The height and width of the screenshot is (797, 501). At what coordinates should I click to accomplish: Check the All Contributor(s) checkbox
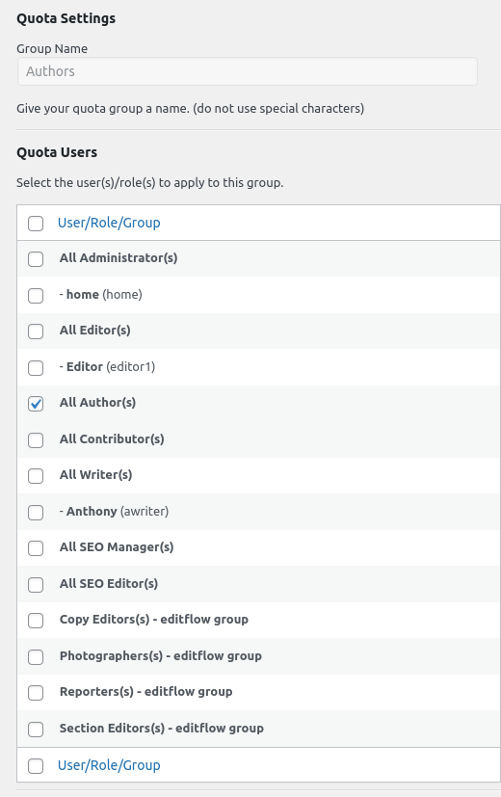[36, 439]
